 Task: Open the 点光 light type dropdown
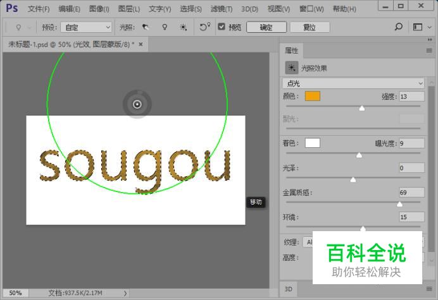click(353, 83)
